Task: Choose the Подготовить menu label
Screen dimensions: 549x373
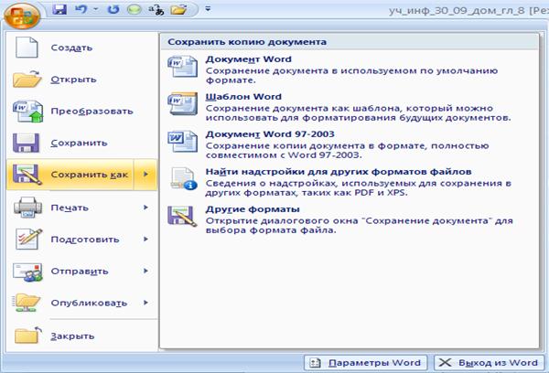Action: [85, 240]
